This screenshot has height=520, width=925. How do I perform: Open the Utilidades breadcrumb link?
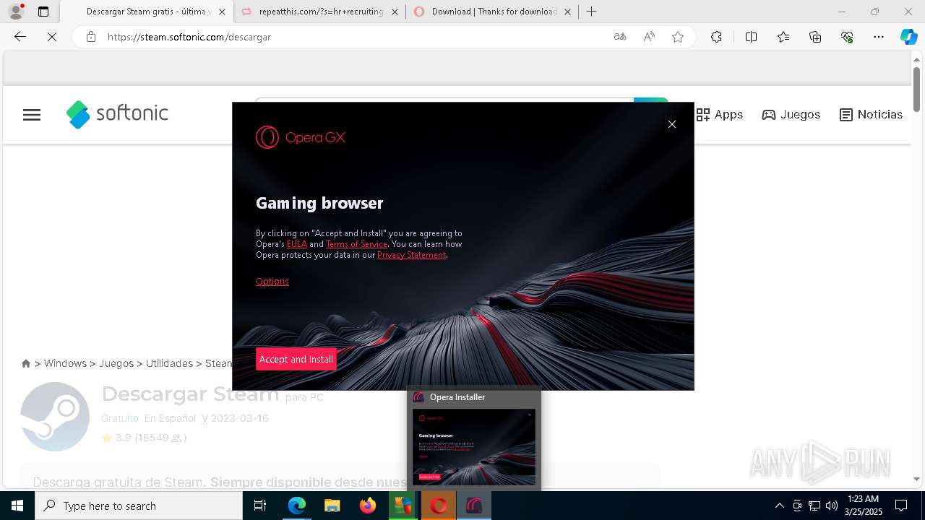point(169,363)
